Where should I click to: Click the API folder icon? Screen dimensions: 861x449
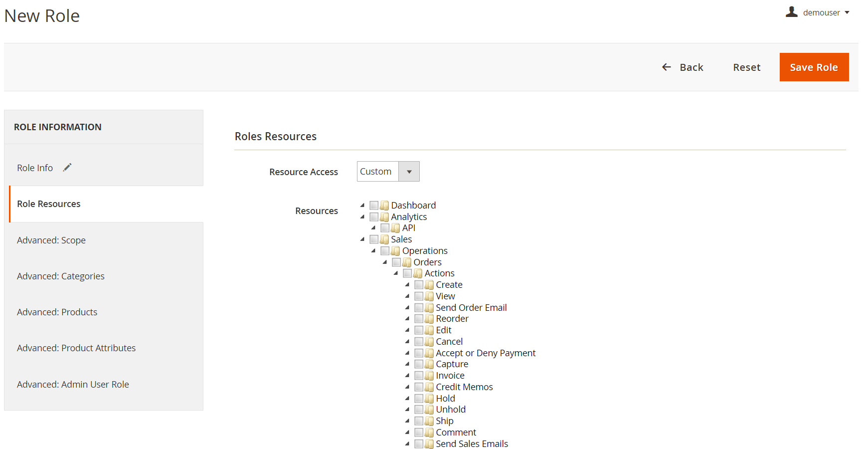click(x=395, y=228)
